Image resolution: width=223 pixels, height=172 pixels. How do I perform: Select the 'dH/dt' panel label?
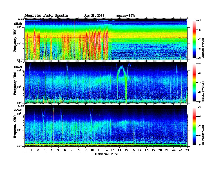coord(18,24)
